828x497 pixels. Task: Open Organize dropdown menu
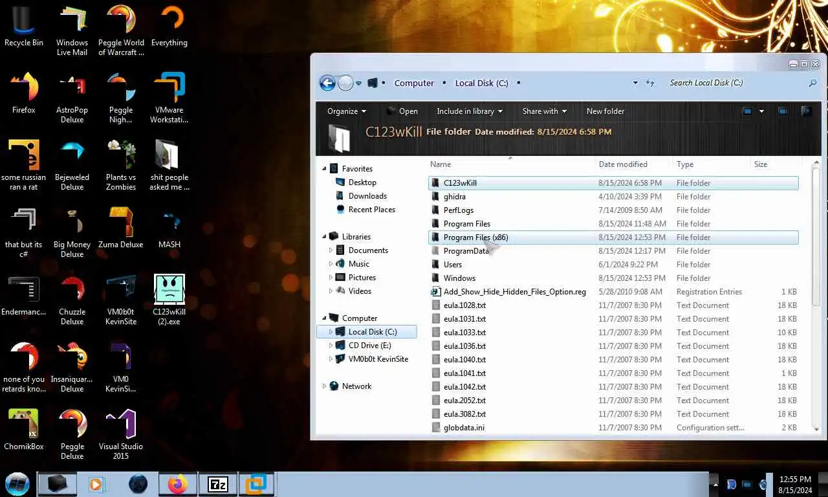[347, 111]
